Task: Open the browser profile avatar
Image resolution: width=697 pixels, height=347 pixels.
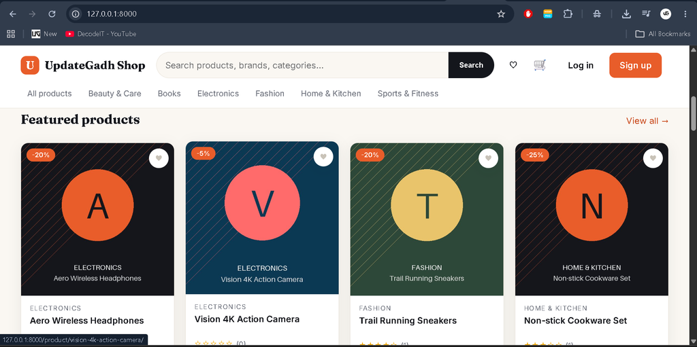Action: tap(666, 14)
